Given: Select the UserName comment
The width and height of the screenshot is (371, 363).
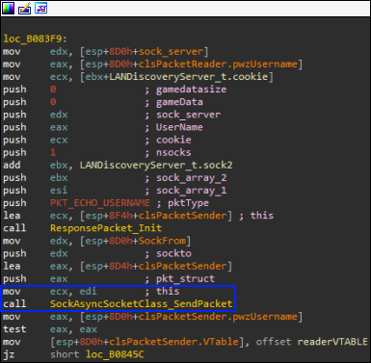Looking at the screenshot, I should 179,127.
